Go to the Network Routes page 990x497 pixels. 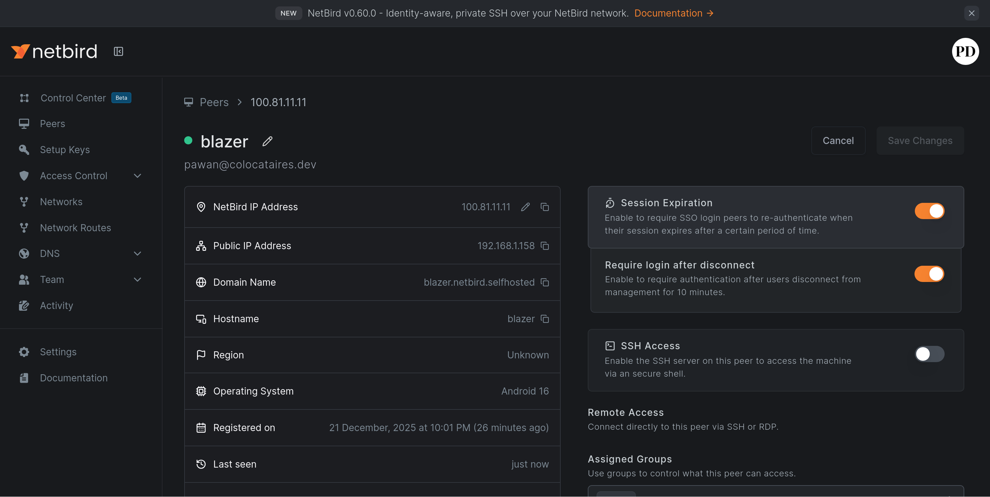tap(75, 228)
